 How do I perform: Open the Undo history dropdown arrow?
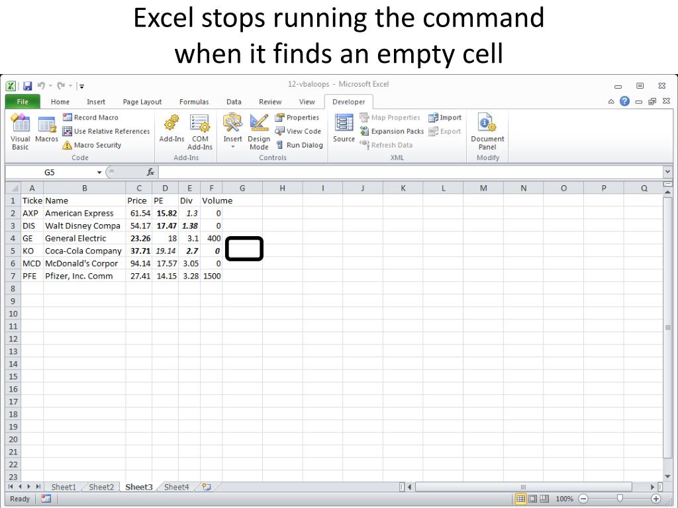click(x=50, y=86)
